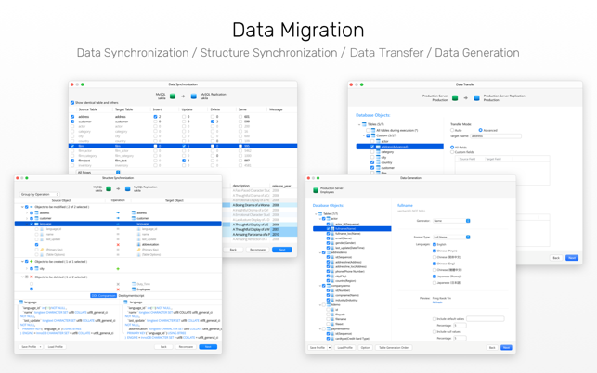Select the Auto transfer mode radio button
The width and height of the screenshot is (597, 373).
(452, 130)
